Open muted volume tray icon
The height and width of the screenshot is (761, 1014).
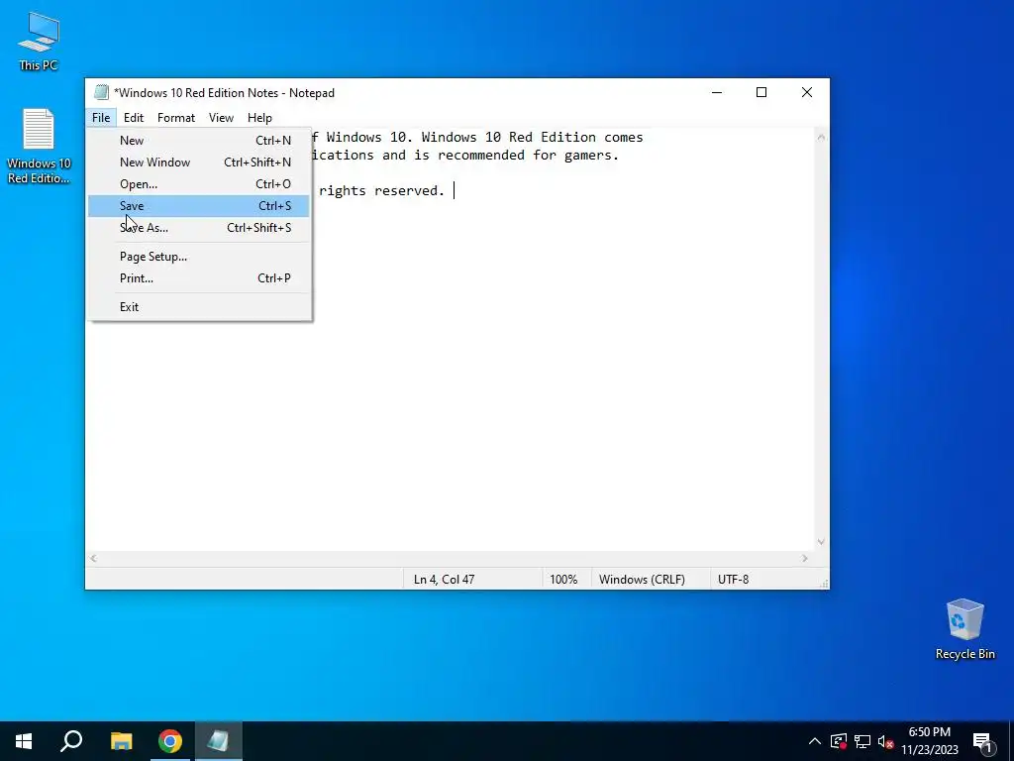[885, 741]
